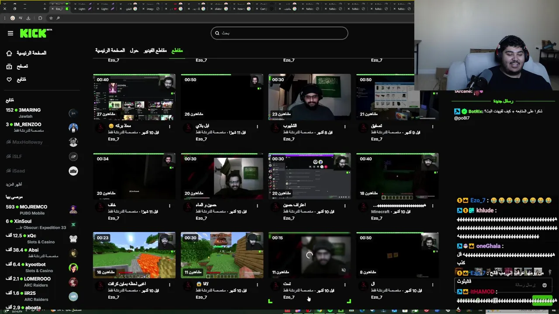Jump to رسائل جديدة in chat
The height and width of the screenshot is (314, 559).
[x=503, y=101]
